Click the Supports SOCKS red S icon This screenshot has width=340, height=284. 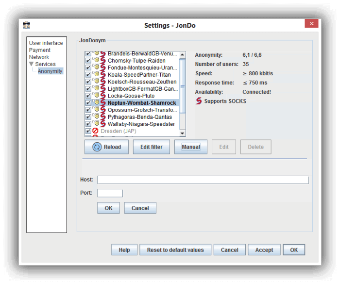[x=199, y=101]
